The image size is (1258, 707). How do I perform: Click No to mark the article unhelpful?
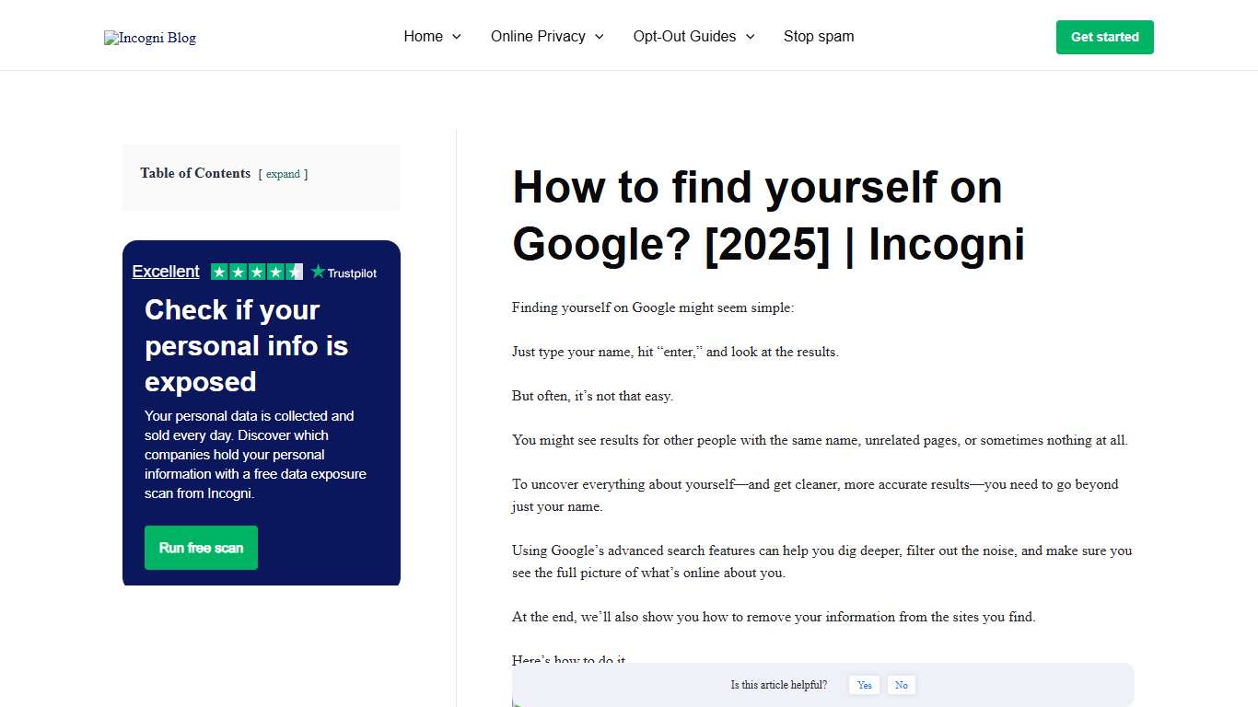pyautogui.click(x=901, y=685)
